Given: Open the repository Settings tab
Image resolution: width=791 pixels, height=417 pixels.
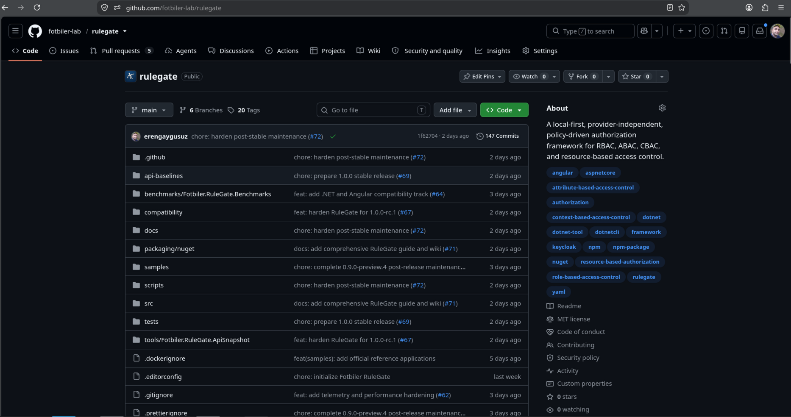Looking at the screenshot, I should (x=540, y=51).
